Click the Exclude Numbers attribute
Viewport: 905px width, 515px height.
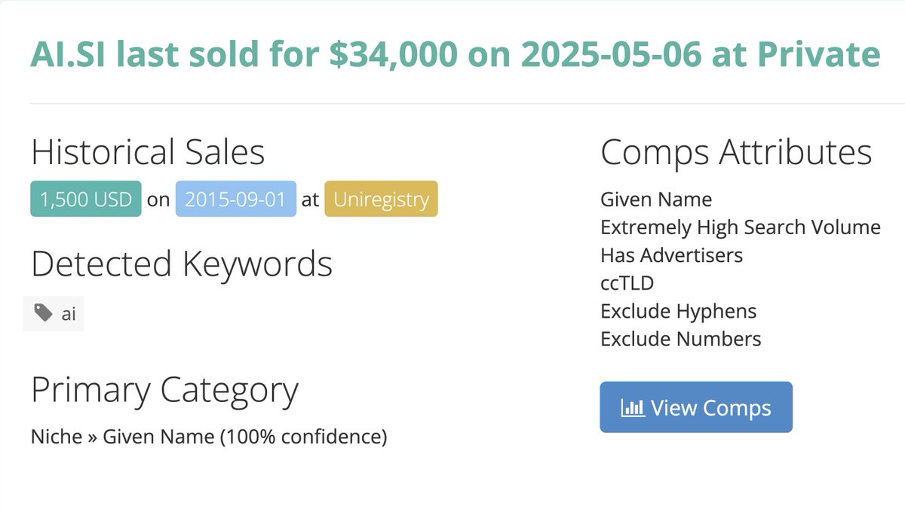pyautogui.click(x=681, y=339)
